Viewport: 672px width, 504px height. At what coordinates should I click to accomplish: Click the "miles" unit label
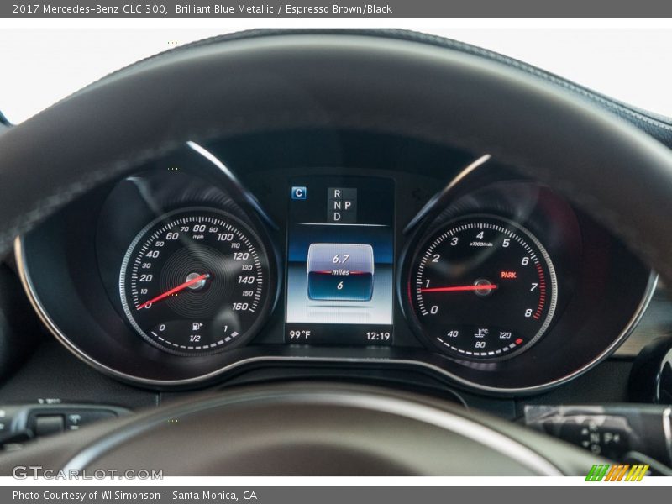[x=340, y=272]
